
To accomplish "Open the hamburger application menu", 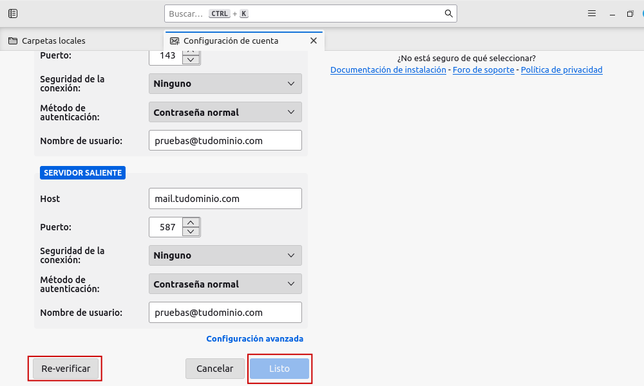I will (592, 14).
